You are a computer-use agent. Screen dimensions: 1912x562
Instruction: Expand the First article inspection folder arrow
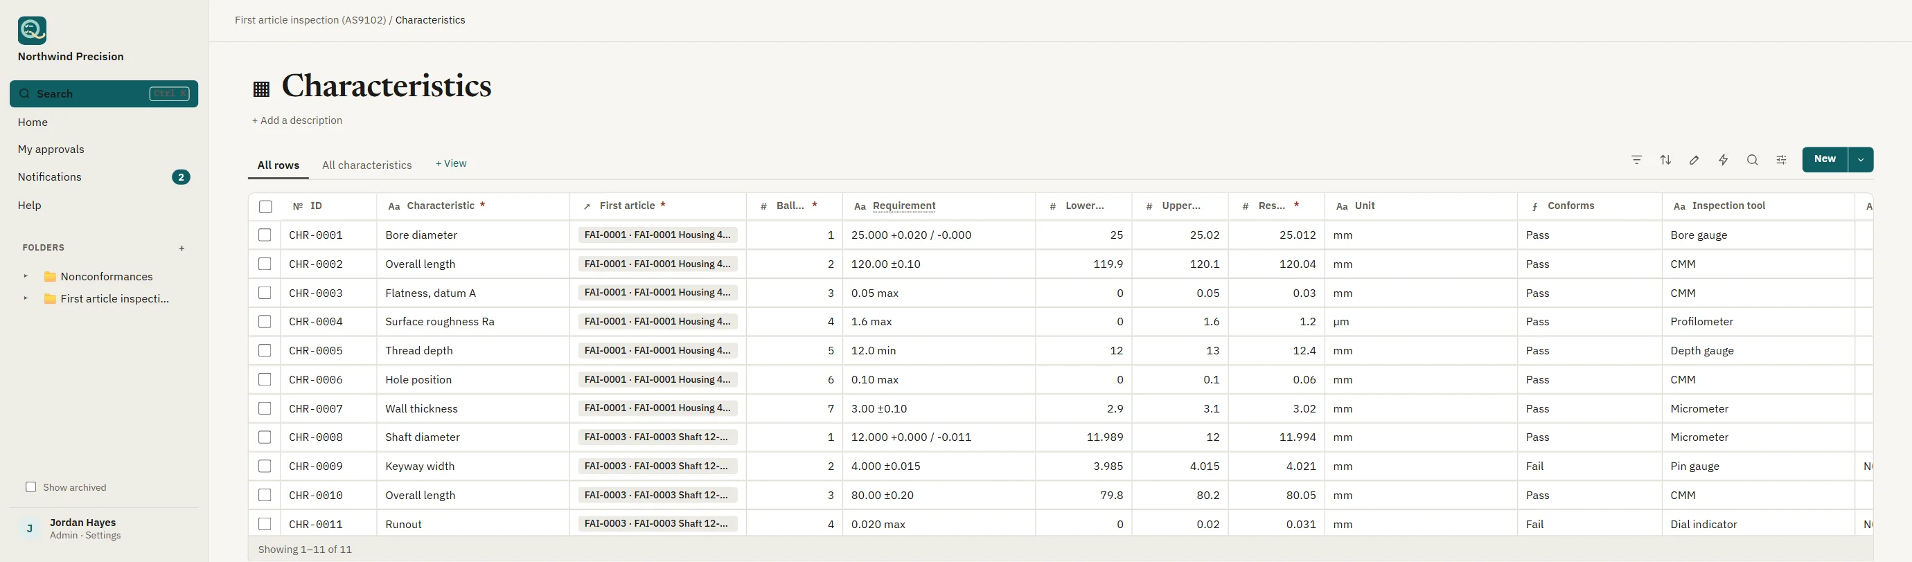26,299
